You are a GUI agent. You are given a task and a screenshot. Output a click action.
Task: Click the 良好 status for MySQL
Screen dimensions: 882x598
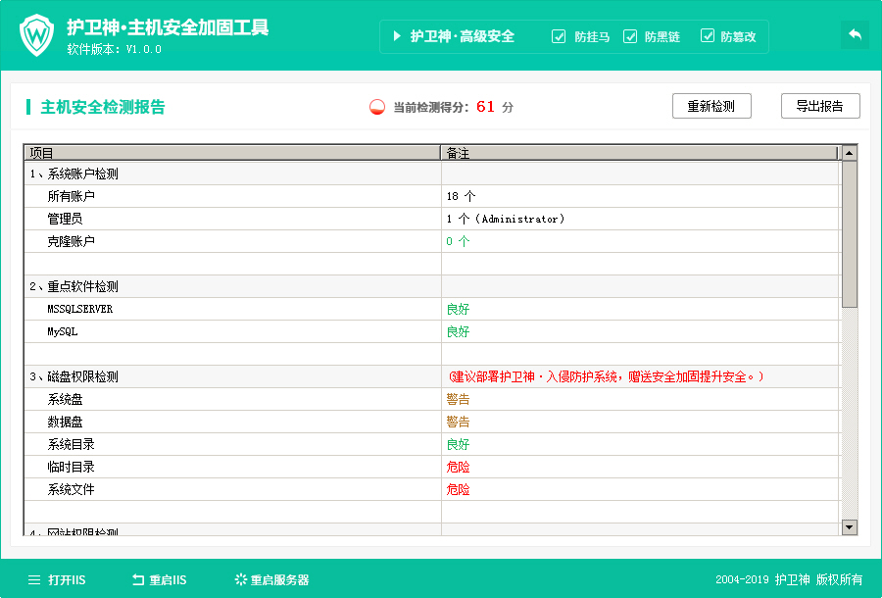(x=458, y=331)
